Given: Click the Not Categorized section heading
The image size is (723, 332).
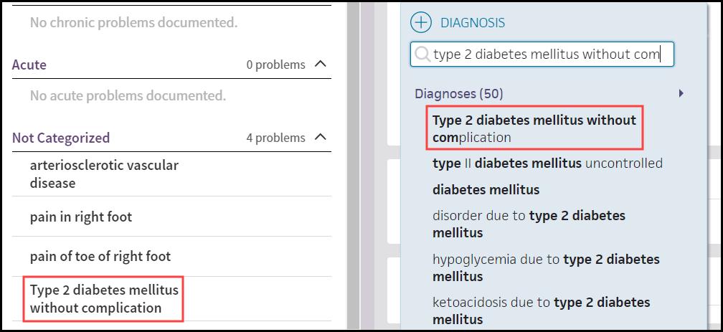Looking at the screenshot, I should (61, 138).
